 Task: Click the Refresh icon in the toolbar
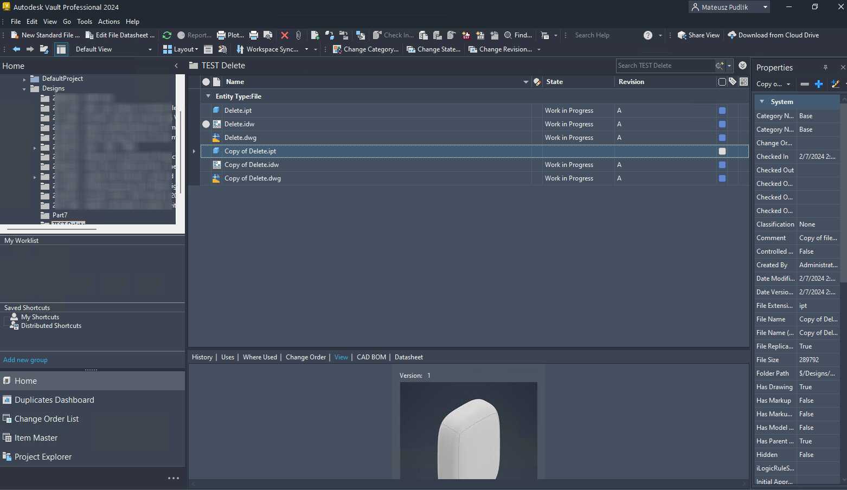pyautogui.click(x=166, y=35)
